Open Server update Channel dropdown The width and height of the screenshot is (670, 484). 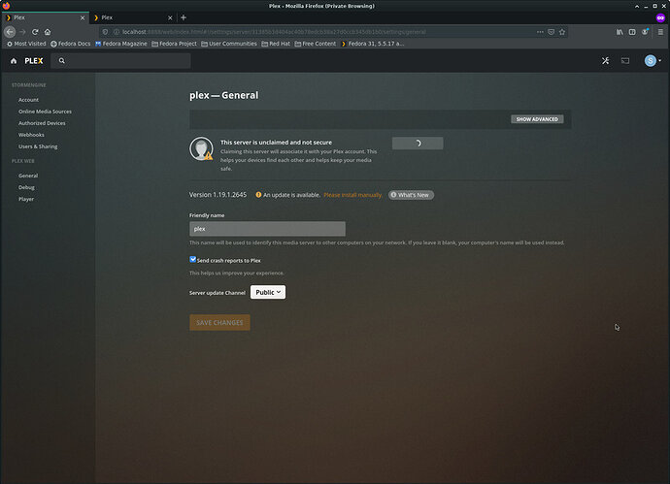coord(268,292)
